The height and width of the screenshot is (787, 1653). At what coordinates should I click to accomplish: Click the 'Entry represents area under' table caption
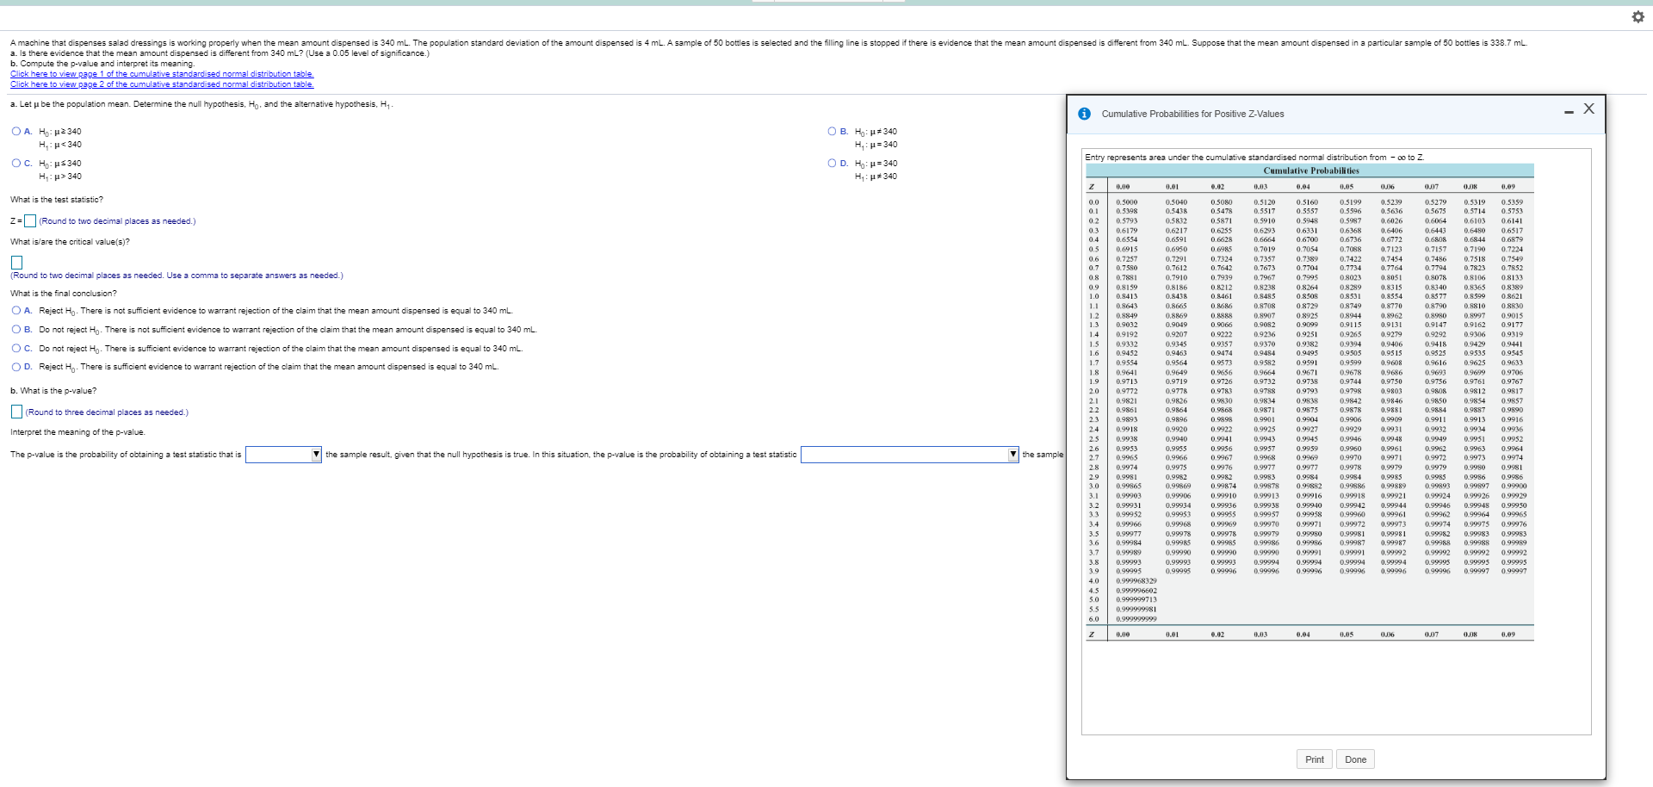click(1254, 158)
